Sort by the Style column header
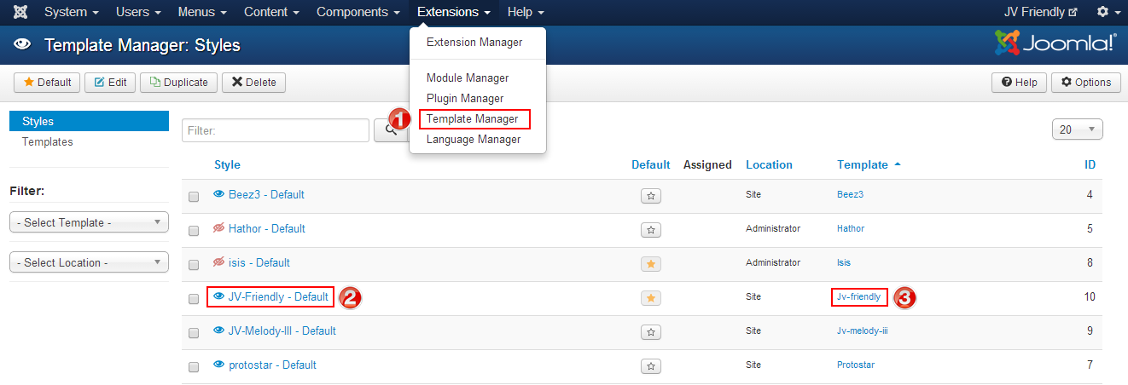The image size is (1128, 385). tap(227, 164)
